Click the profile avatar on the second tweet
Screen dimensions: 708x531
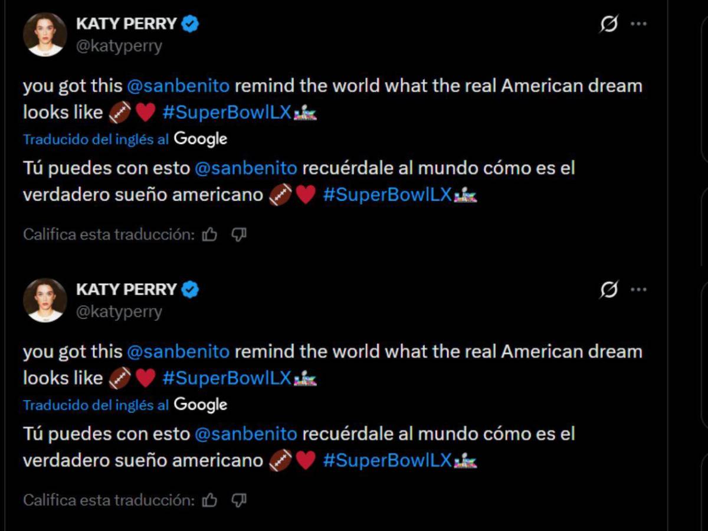pos(45,300)
